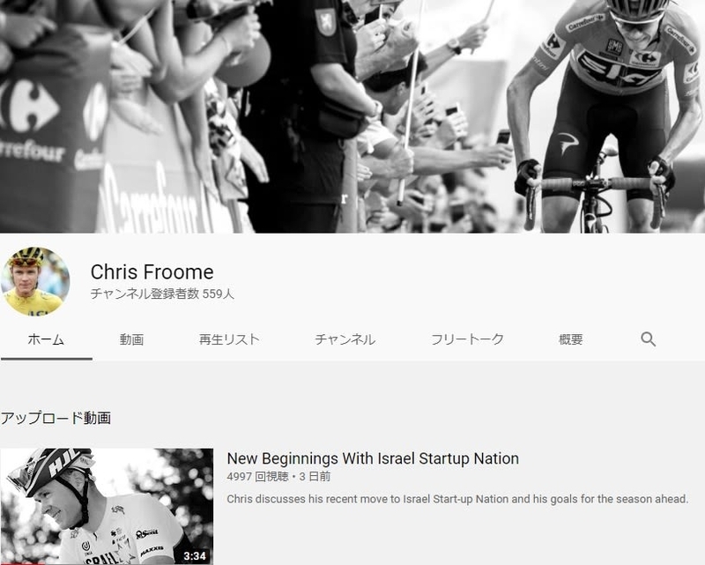Screen dimensions: 705x565
Task: Click the 3:34 duration badge on thumbnail
Action: coord(195,555)
